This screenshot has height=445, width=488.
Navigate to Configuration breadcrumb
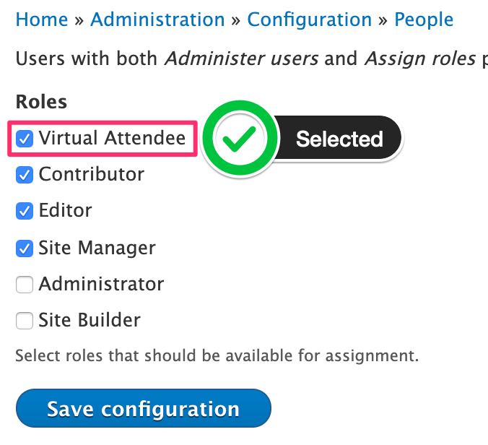(x=311, y=20)
